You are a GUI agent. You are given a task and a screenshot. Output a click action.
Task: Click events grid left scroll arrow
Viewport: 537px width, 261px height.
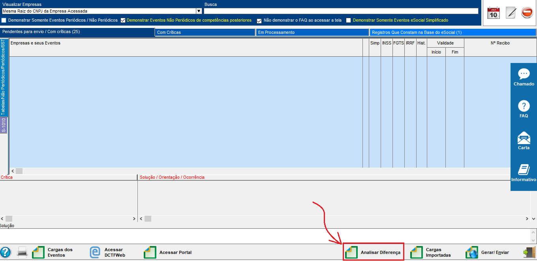click(12, 171)
